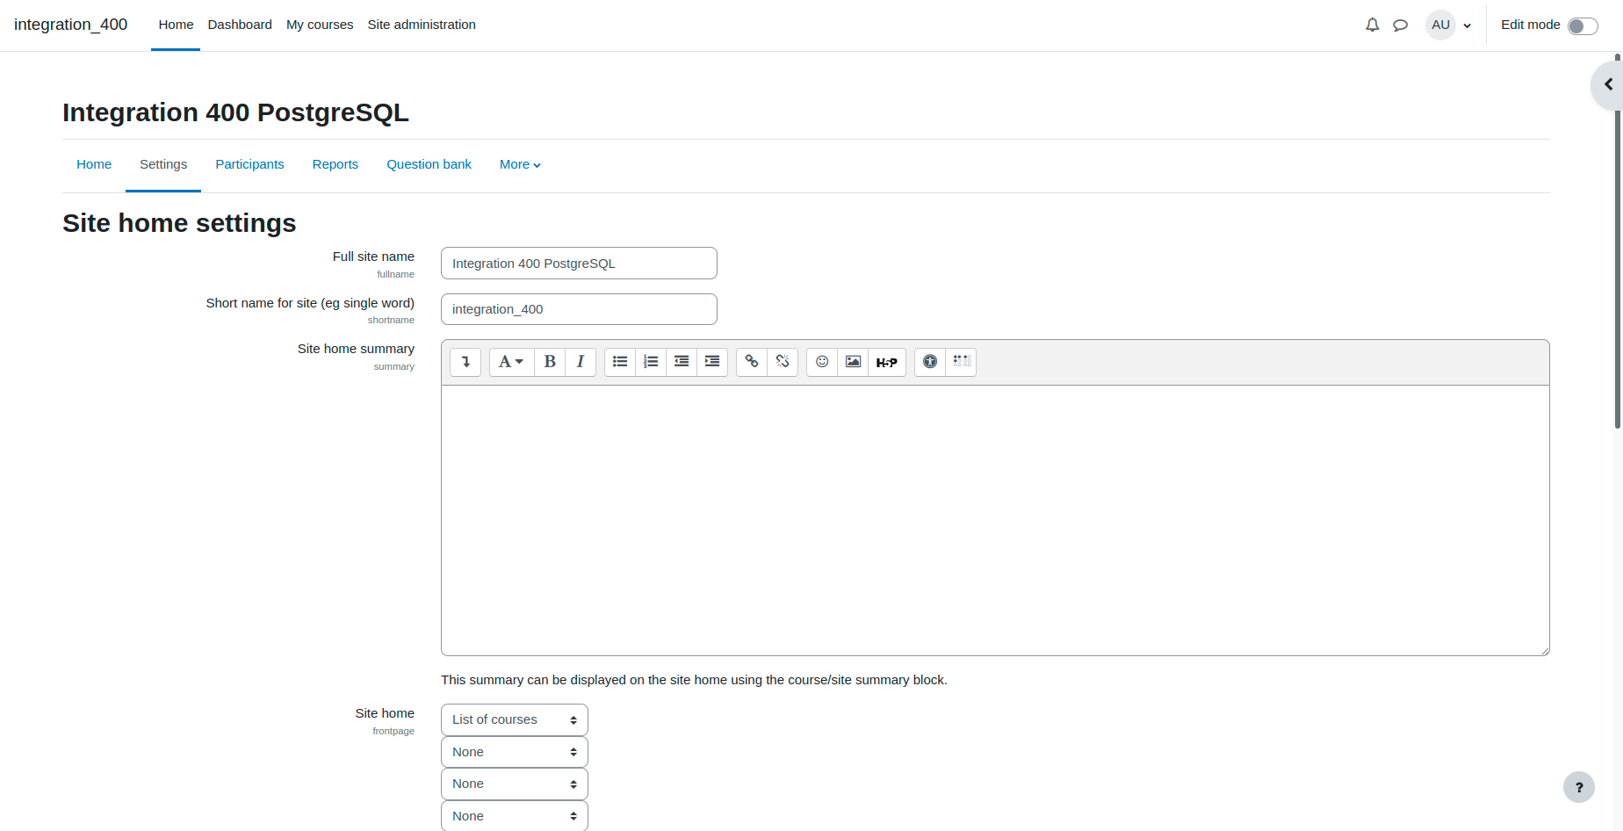Open My courses in top navigation
This screenshot has width=1623, height=831.
click(x=320, y=25)
